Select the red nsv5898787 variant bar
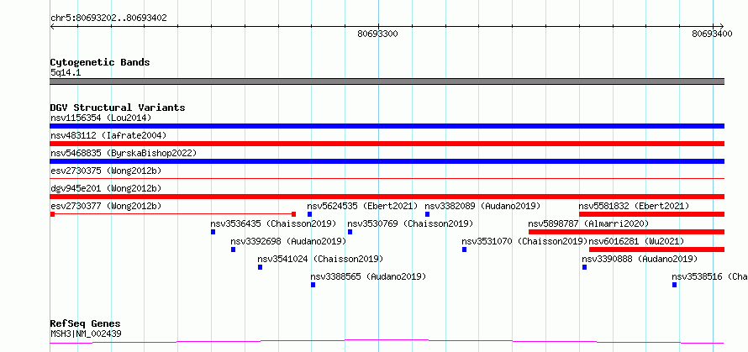This screenshot has height=352, width=748. (626, 232)
